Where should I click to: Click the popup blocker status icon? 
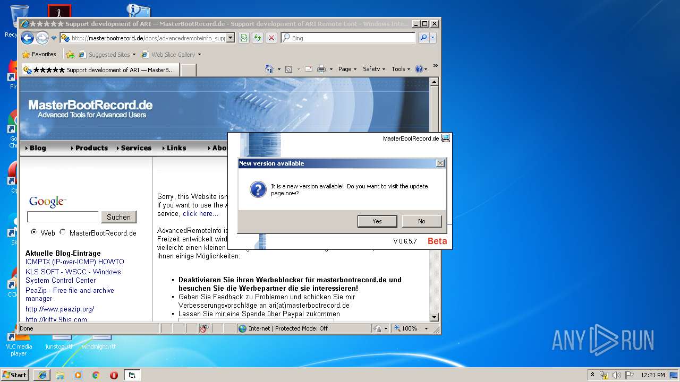click(204, 328)
